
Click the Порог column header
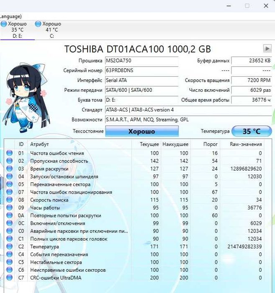(205, 144)
